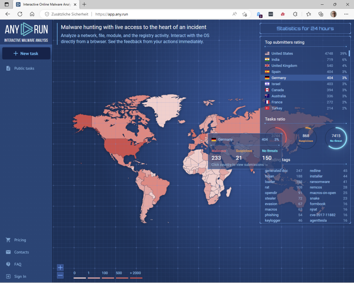354x283 pixels.
Task: Open Public tasks in the sidebar
Action: 24,68
